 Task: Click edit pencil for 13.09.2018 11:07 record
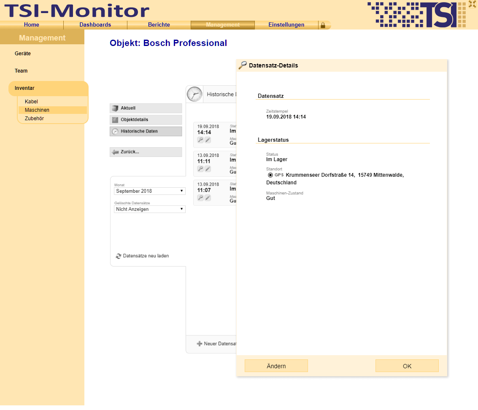208,198
